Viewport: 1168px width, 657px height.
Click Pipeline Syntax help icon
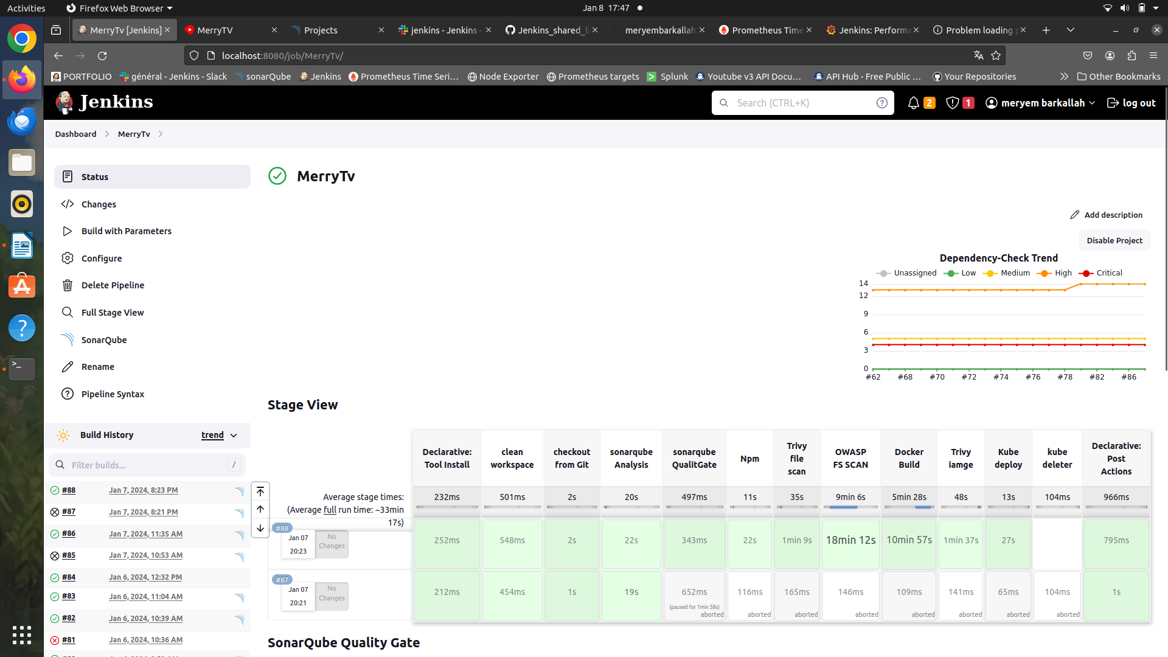click(68, 394)
